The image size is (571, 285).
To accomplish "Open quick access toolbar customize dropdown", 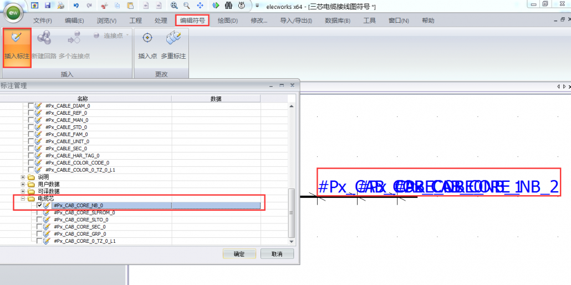I will 257,6.
